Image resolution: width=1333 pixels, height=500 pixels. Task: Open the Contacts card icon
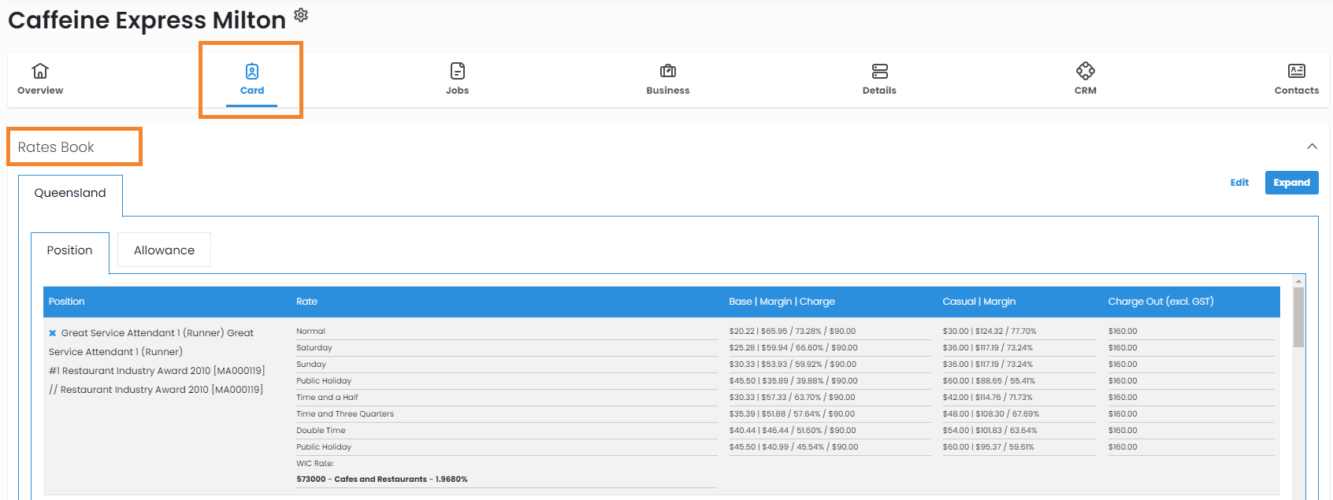click(1296, 71)
